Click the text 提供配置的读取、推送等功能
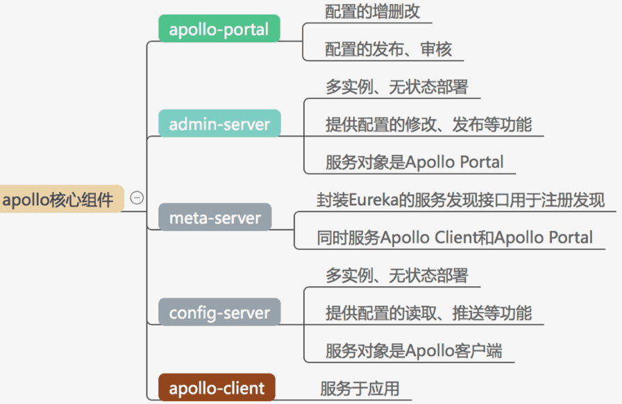The height and width of the screenshot is (404, 622). (429, 313)
